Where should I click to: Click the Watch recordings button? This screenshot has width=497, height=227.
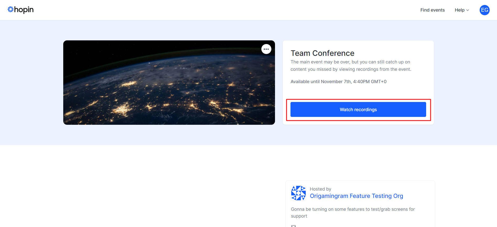(x=358, y=110)
